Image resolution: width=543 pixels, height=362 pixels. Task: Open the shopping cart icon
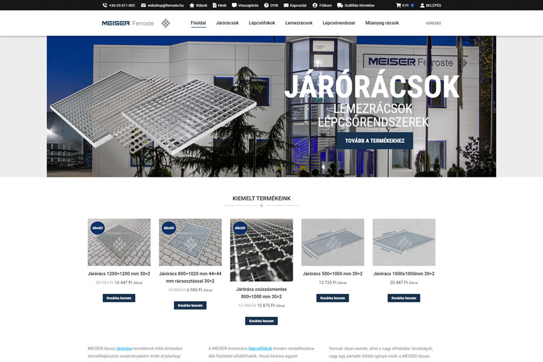(398, 5)
